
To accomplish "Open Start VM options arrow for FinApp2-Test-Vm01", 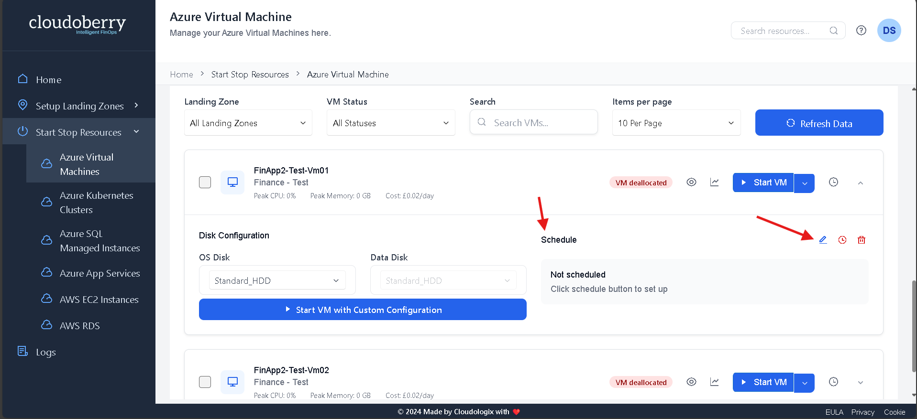I will [x=805, y=183].
